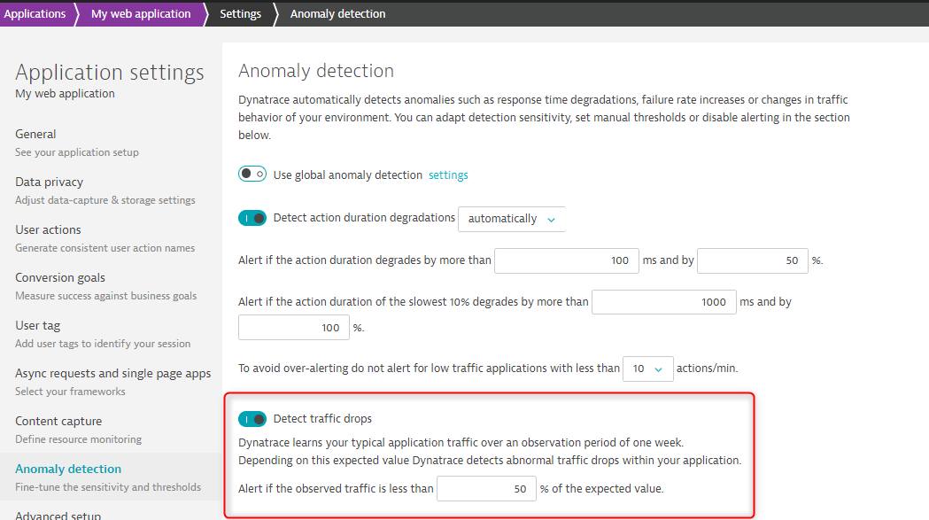This screenshot has width=929, height=520.
Task: Open global anomaly detection settings link
Action: coord(448,175)
